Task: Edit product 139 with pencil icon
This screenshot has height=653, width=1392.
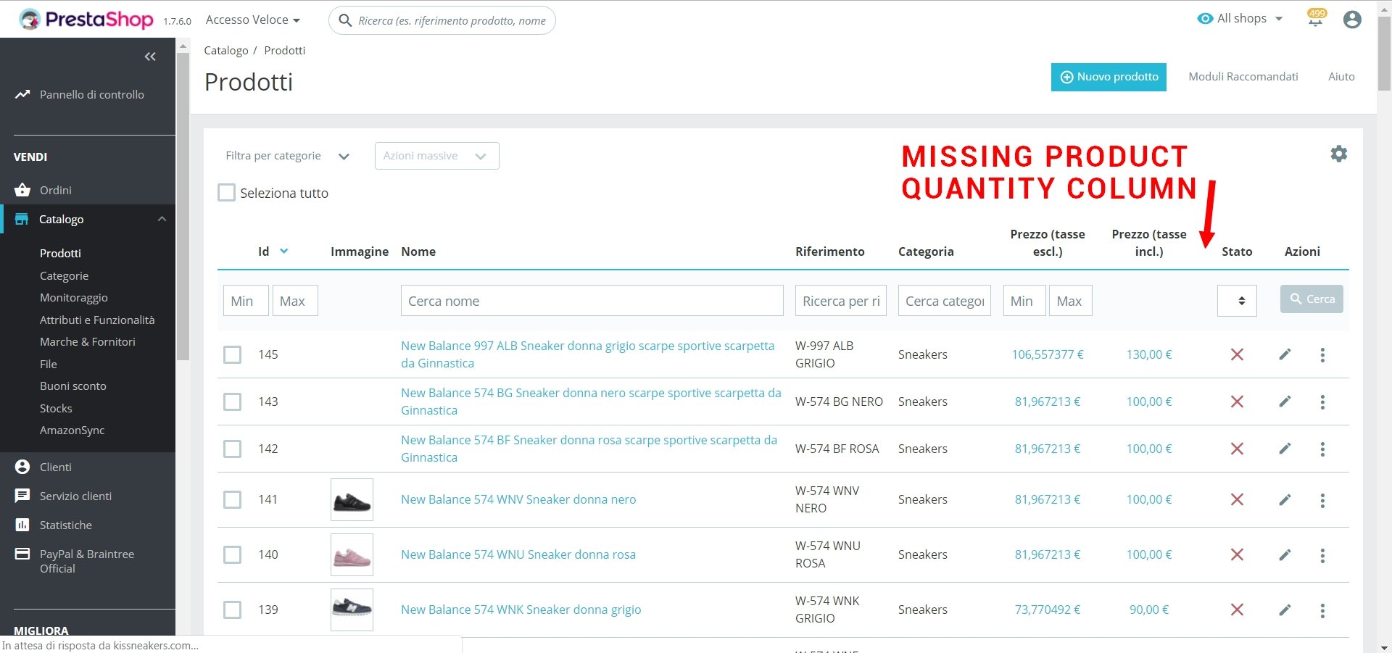Action: click(x=1285, y=610)
